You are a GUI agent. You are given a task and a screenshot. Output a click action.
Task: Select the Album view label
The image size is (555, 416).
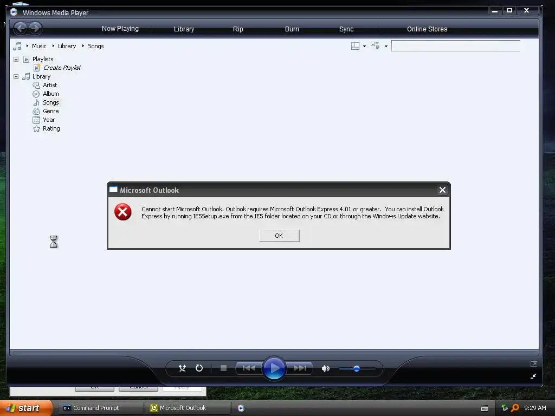(51, 94)
